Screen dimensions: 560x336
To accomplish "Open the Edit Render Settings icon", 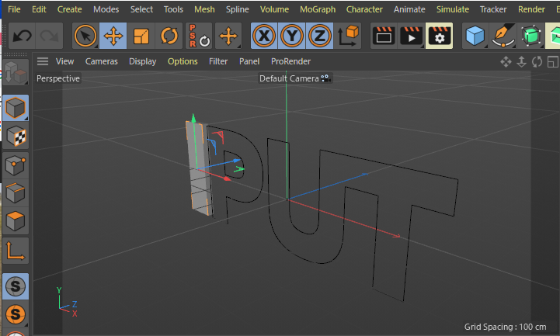I will [x=440, y=36].
